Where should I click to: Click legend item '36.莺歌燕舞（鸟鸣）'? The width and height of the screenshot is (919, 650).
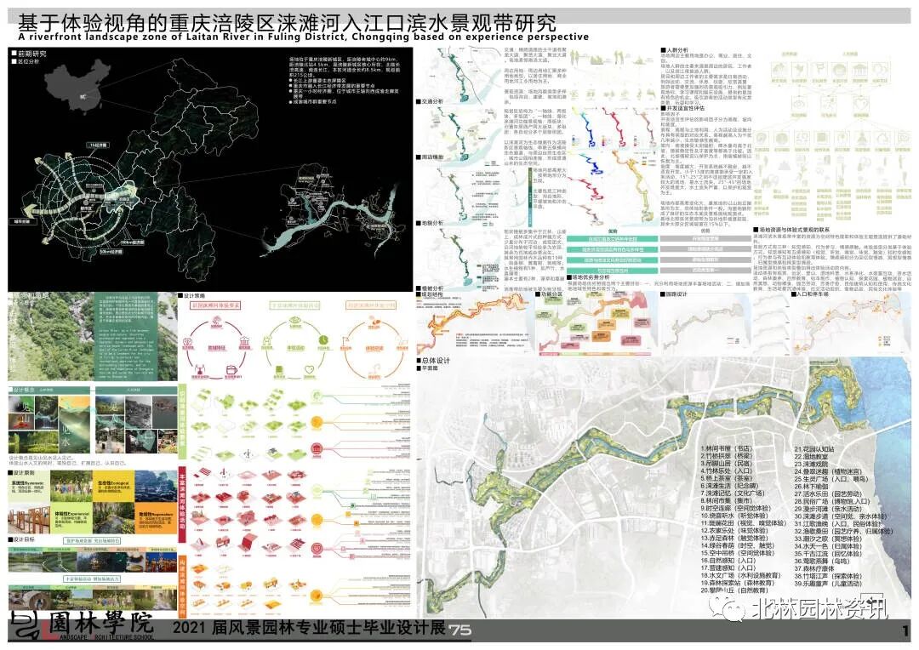[822, 561]
